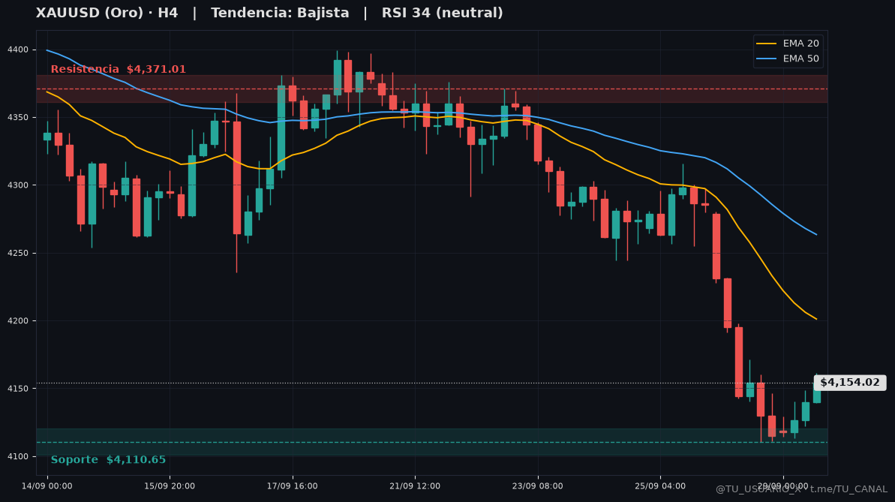Click the EMA 50 legend entry
895x502 pixels.
788,59
